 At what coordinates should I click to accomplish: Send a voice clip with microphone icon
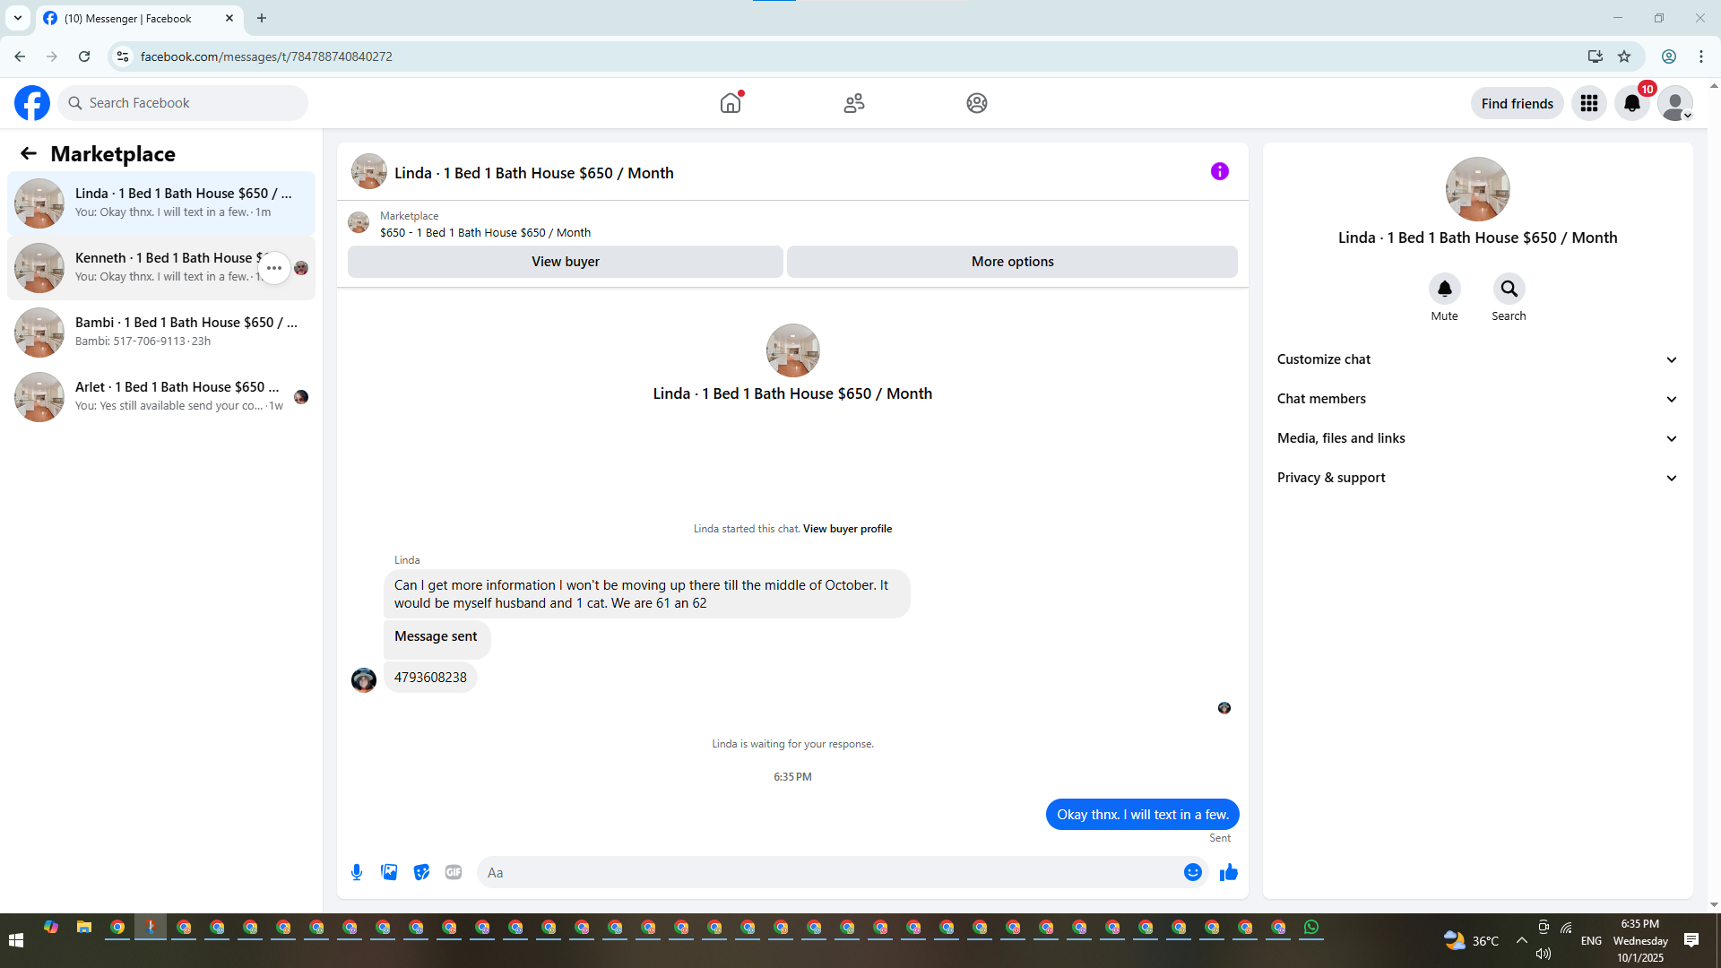[x=357, y=872]
